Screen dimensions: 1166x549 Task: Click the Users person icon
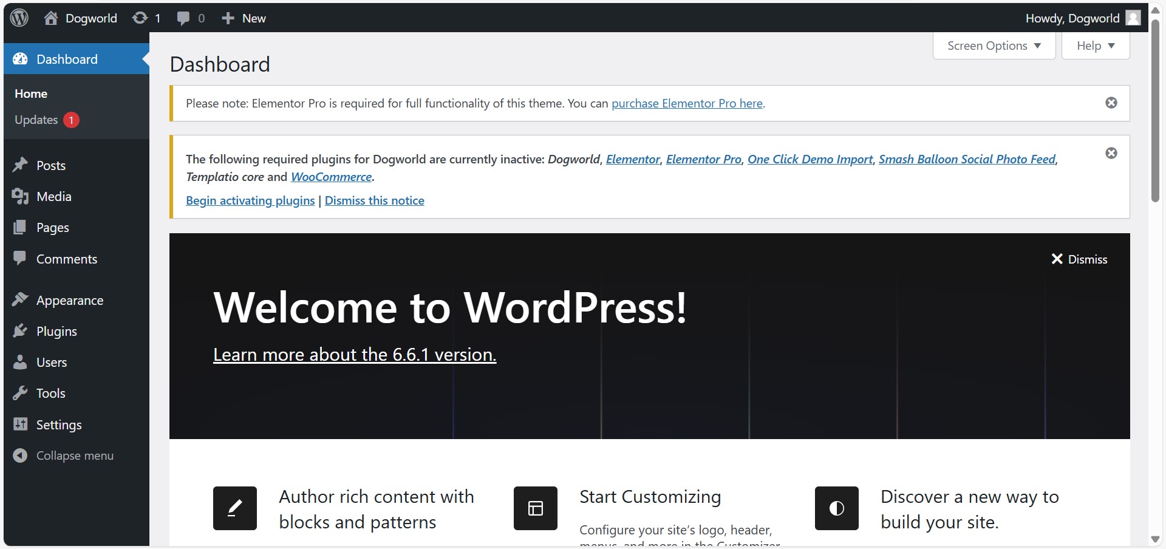[x=20, y=362]
